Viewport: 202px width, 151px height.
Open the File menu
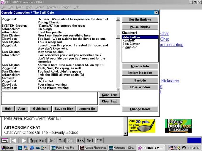(x=4, y=7)
